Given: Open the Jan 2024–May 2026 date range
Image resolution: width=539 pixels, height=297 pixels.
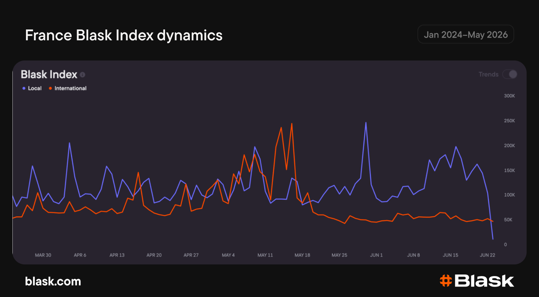Looking at the screenshot, I should 466,35.
